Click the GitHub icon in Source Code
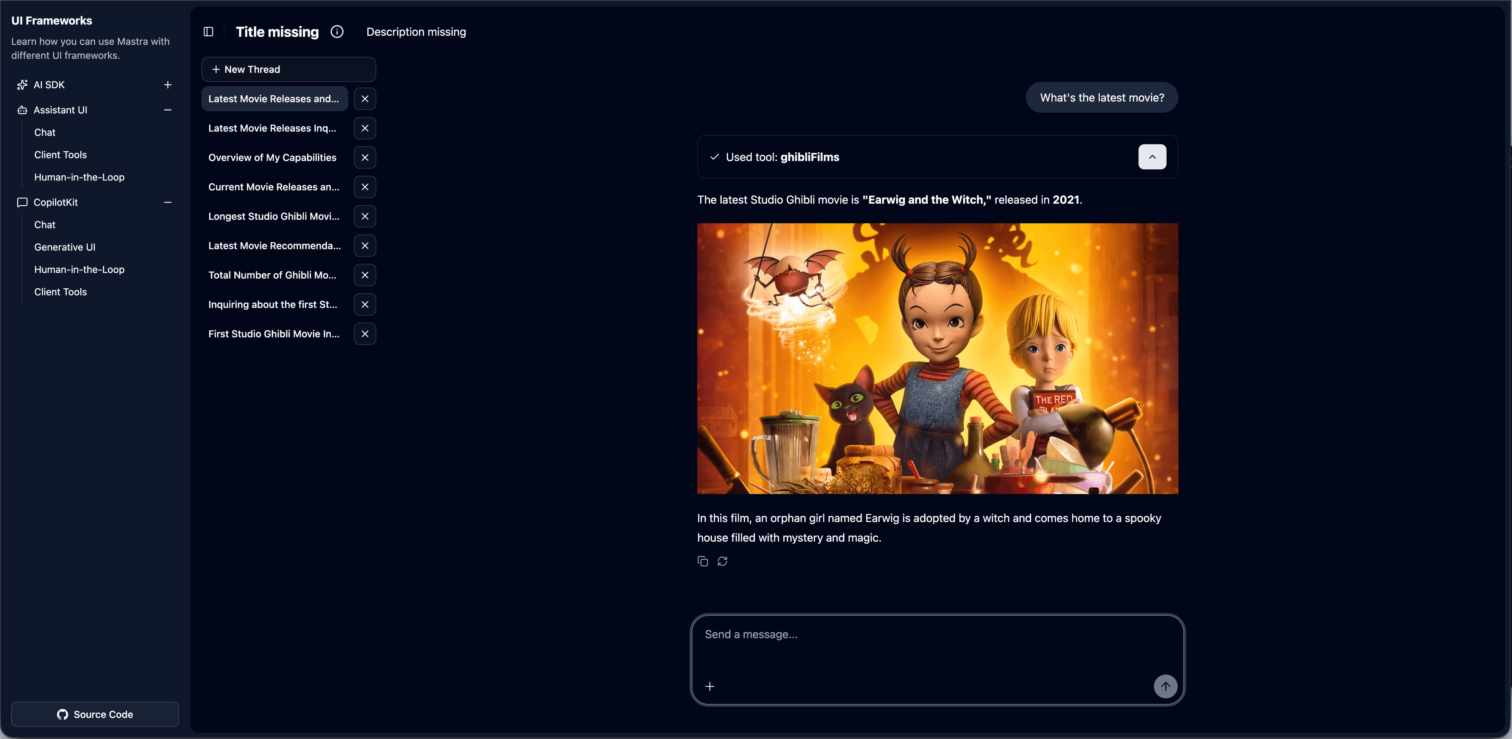 [62, 714]
